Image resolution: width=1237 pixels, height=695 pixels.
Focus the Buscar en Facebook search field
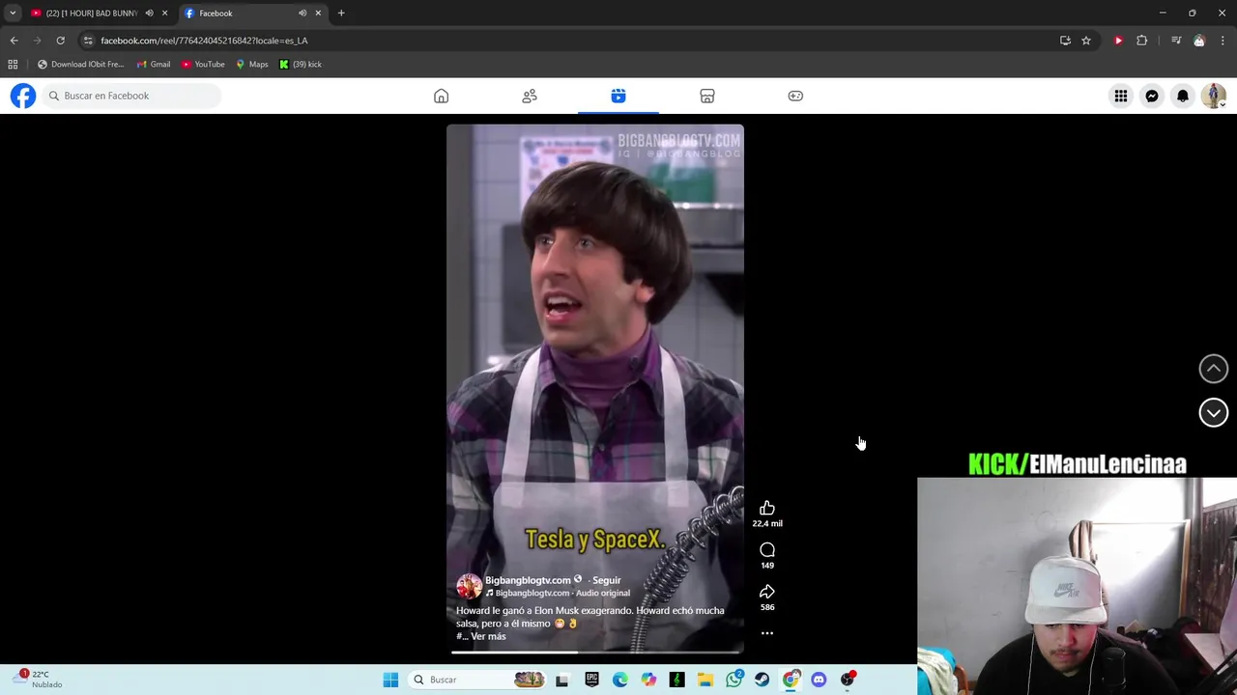(x=131, y=96)
